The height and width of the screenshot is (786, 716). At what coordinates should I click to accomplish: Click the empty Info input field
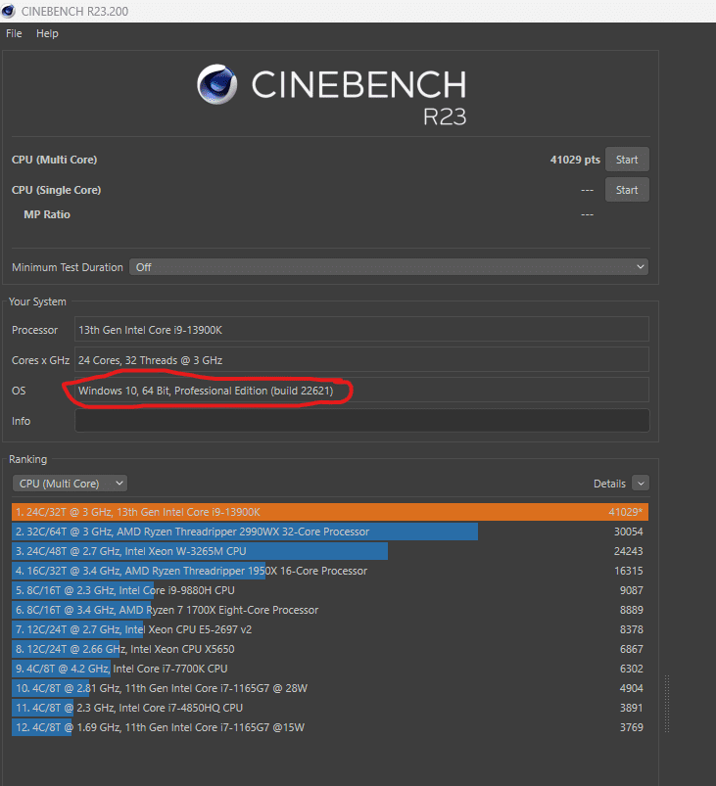click(x=361, y=421)
